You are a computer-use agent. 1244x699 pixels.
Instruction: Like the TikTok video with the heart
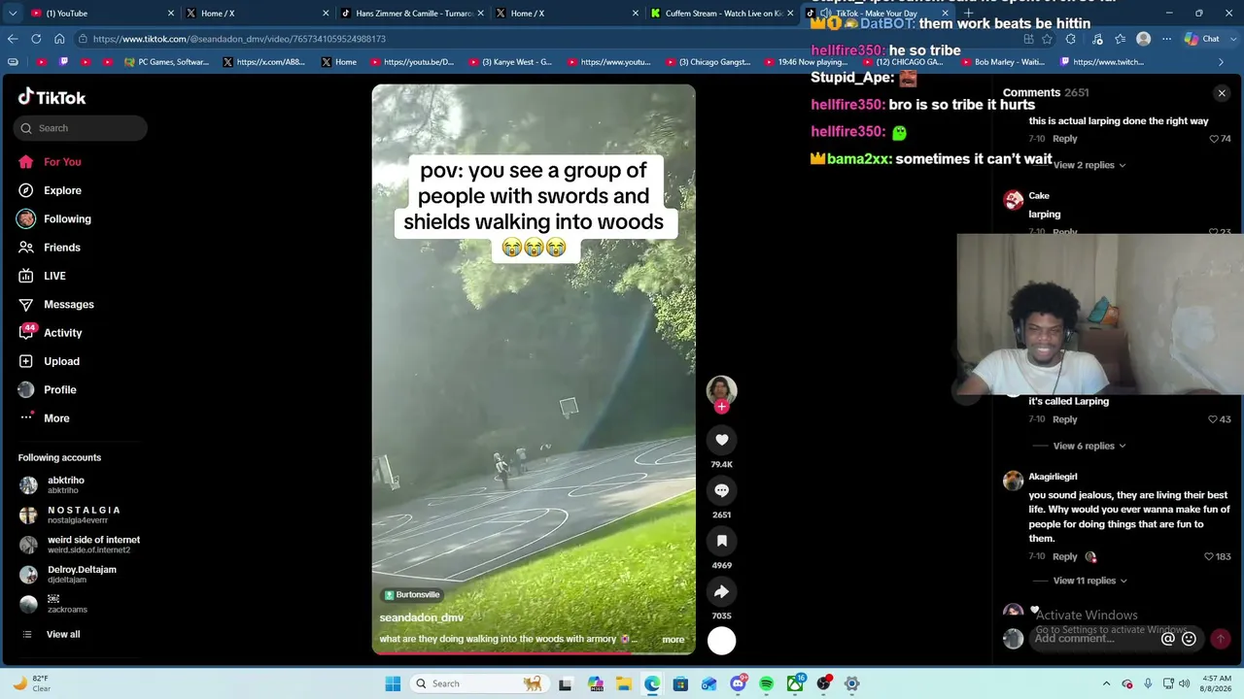[721, 440]
